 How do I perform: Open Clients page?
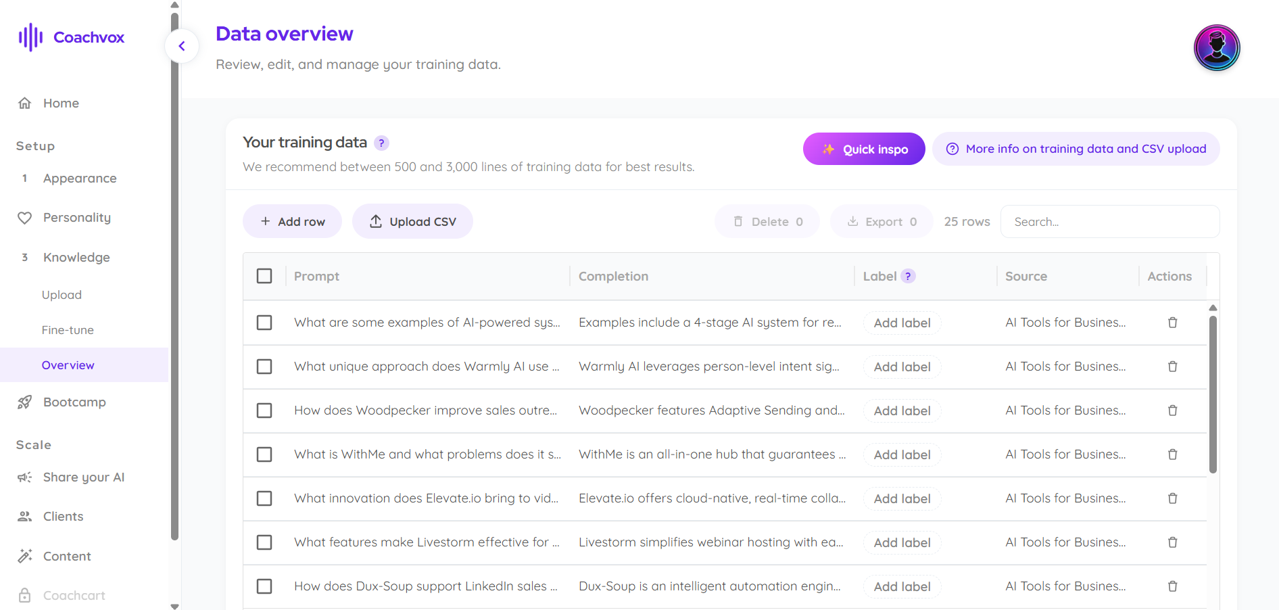(63, 517)
